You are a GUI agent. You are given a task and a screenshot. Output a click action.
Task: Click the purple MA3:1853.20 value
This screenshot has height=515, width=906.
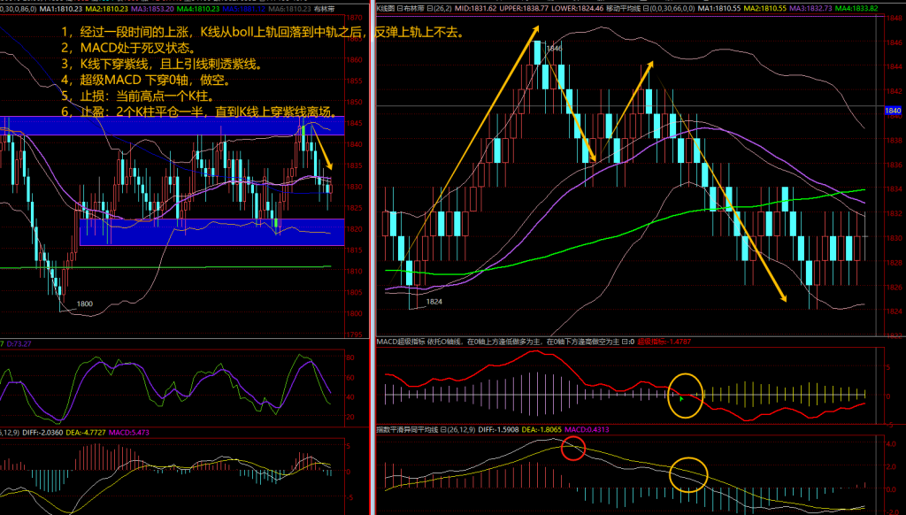coord(152,9)
